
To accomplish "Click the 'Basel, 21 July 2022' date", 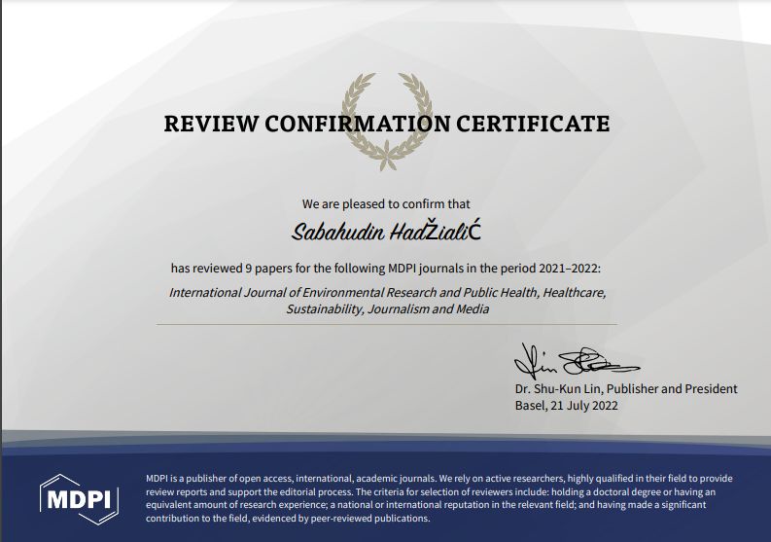I will pyautogui.click(x=567, y=406).
